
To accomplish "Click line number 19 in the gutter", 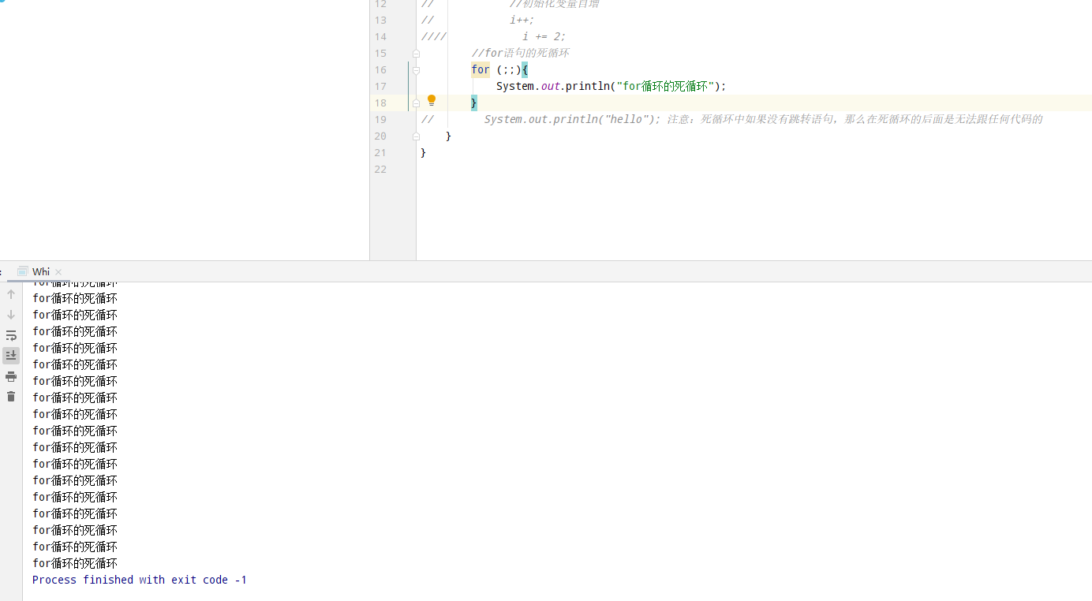I will 380,119.
